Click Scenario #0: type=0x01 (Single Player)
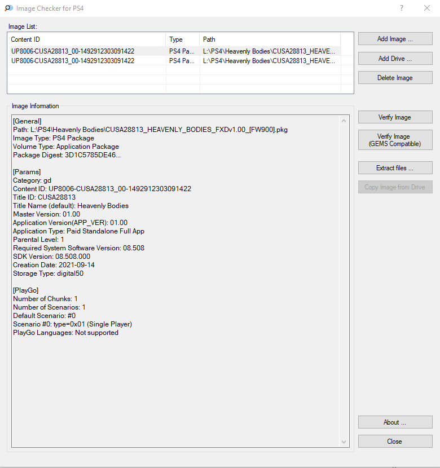This screenshot has width=440, height=468. [x=73, y=324]
